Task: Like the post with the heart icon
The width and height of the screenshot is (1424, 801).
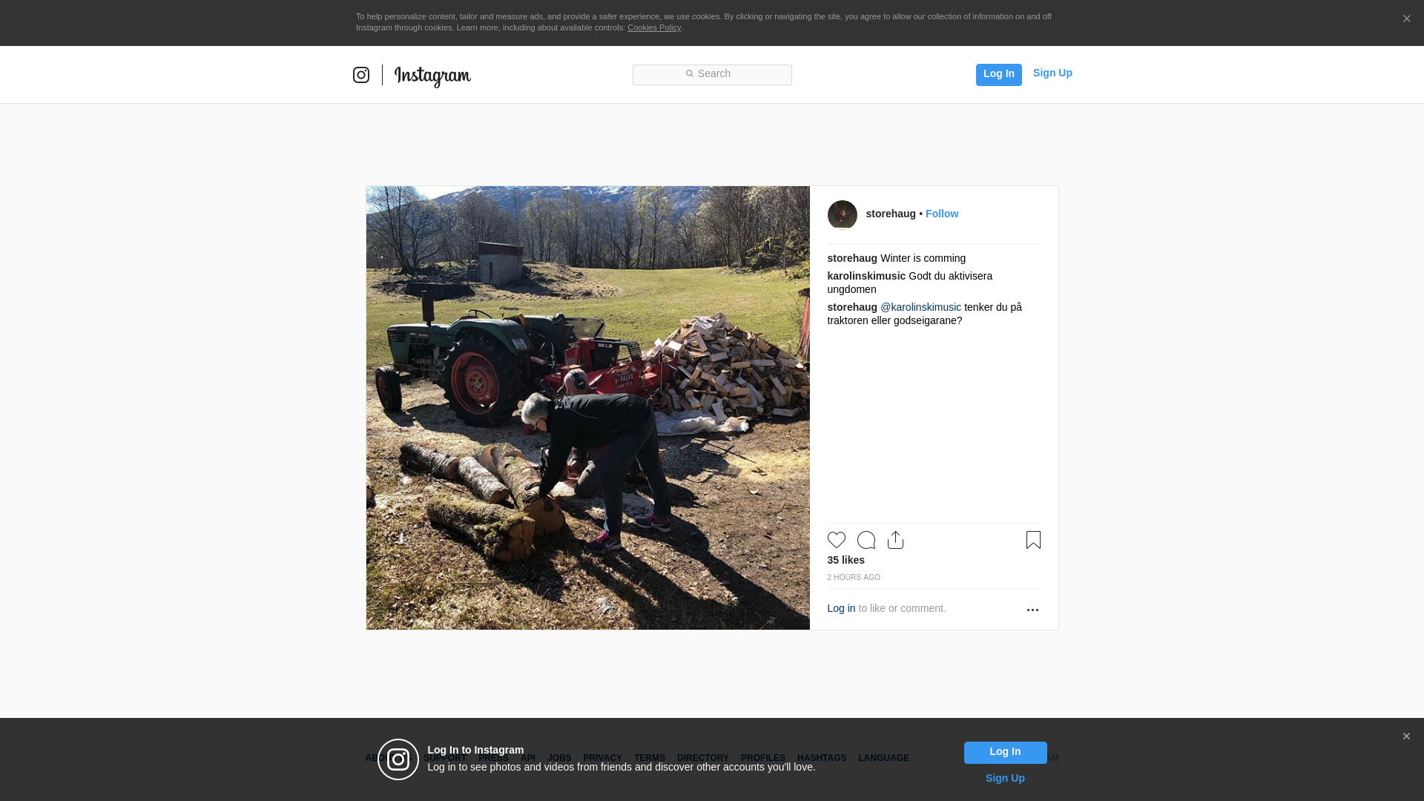Action: pyautogui.click(x=837, y=540)
